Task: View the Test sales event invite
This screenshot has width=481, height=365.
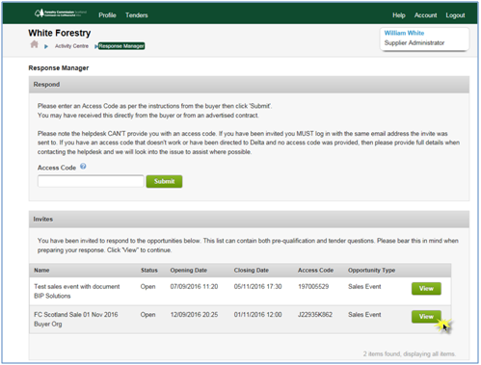Action: click(x=426, y=288)
